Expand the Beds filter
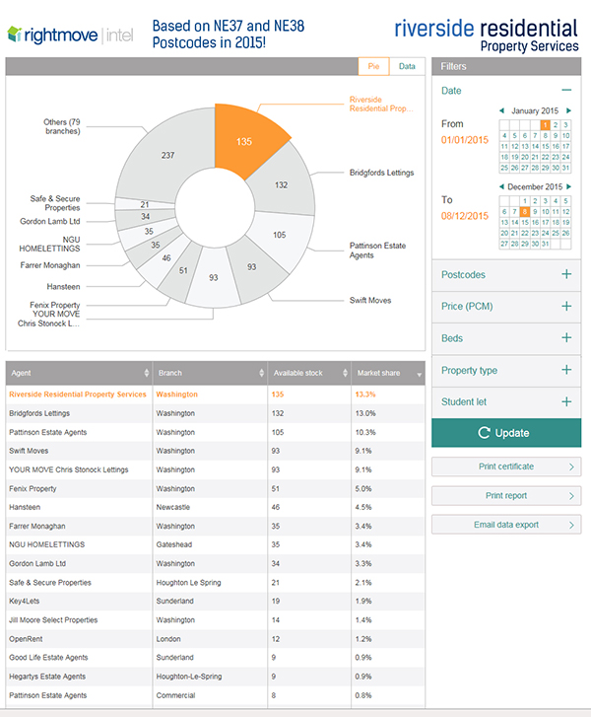This screenshot has height=717, width=591. click(566, 338)
